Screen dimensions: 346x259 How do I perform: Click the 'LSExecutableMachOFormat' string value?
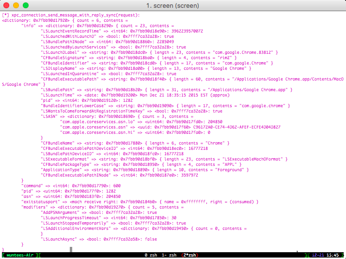252,159
